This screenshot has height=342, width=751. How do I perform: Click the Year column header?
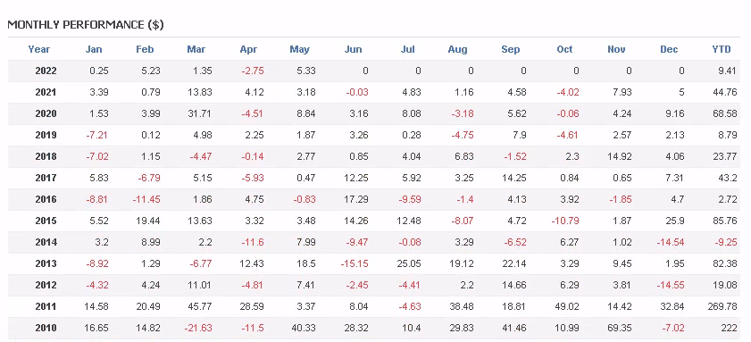tap(38, 49)
